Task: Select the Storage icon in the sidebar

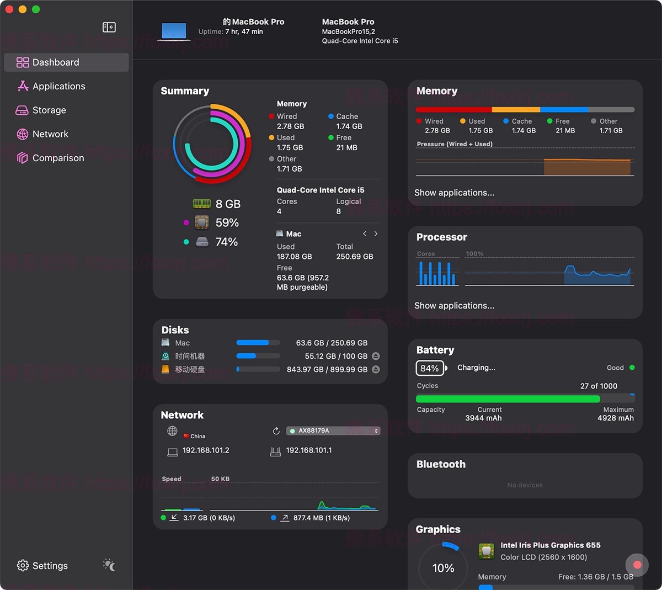Action: pos(22,110)
